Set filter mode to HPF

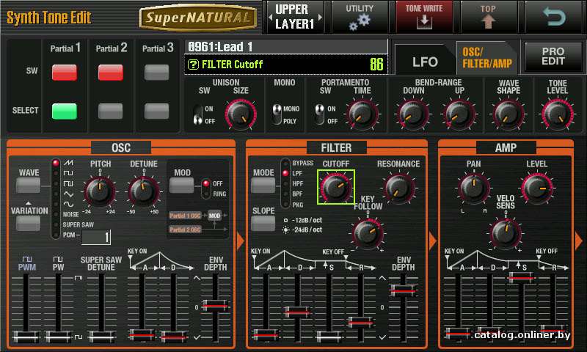285,183
